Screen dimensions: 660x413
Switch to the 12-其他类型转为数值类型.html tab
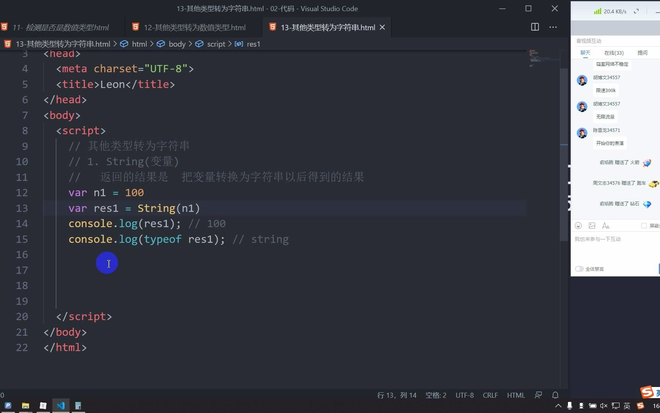[194, 28]
